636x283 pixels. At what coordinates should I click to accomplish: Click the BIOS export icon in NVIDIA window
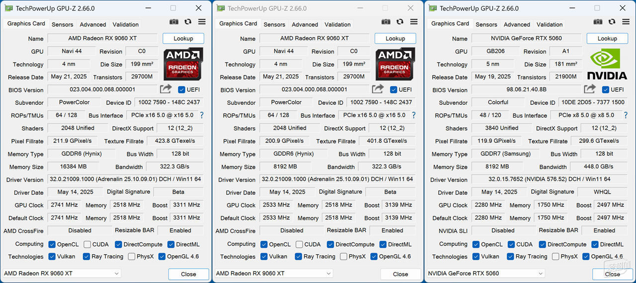tap(590, 89)
